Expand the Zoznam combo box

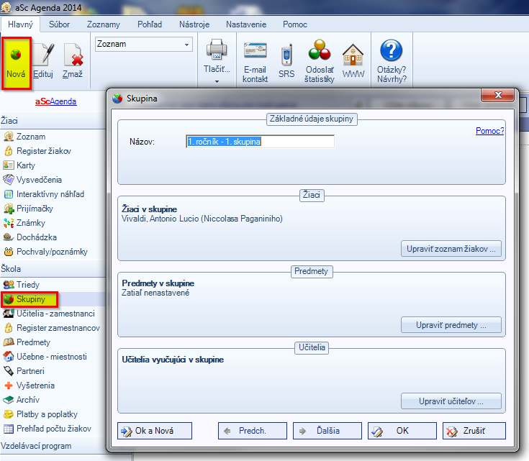click(x=186, y=45)
